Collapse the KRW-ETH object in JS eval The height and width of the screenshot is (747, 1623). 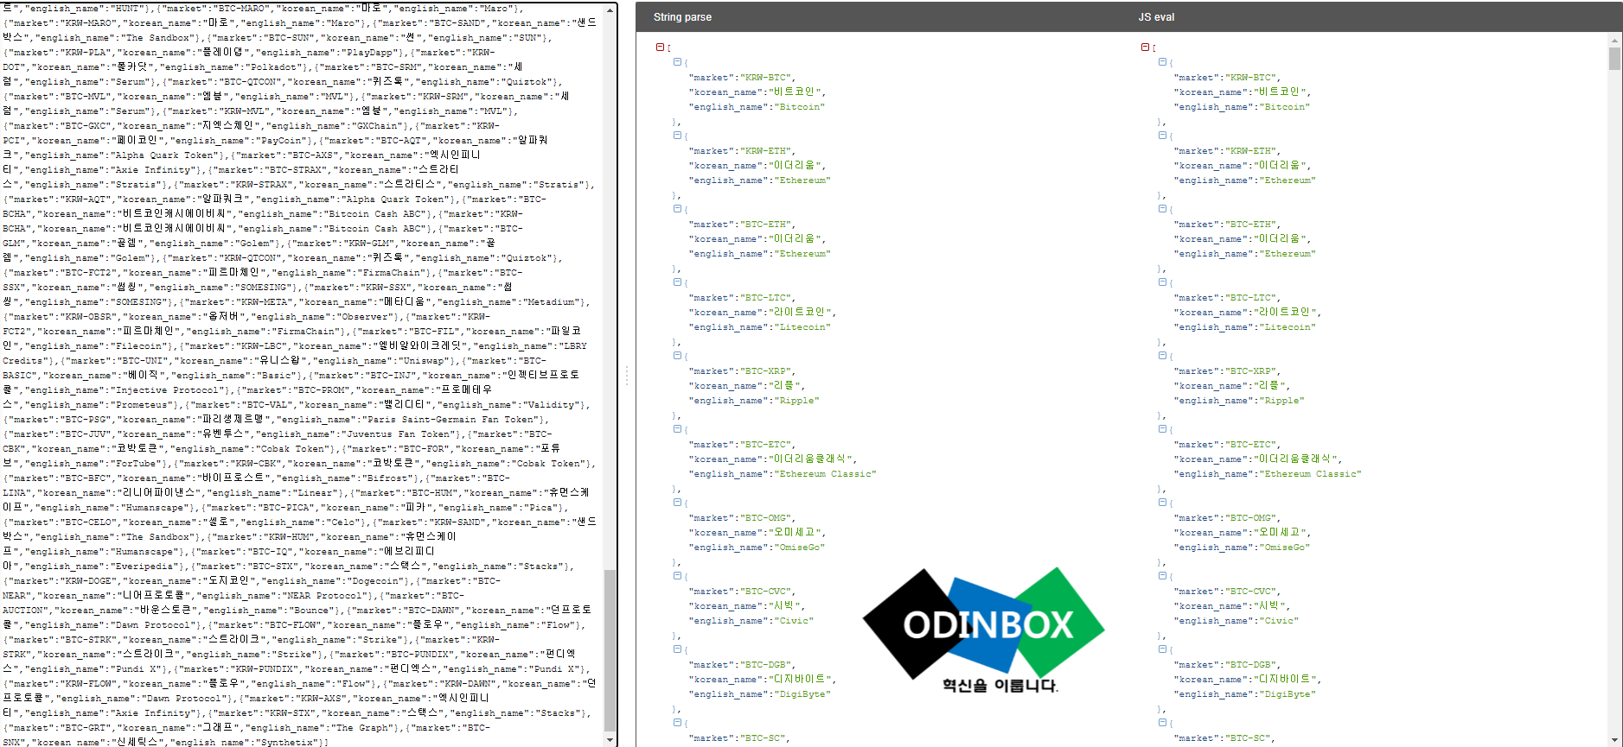pos(1162,136)
